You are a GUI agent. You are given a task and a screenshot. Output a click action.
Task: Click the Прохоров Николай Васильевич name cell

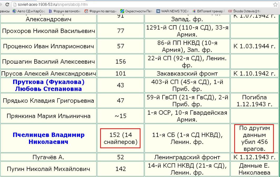tap(48, 31)
